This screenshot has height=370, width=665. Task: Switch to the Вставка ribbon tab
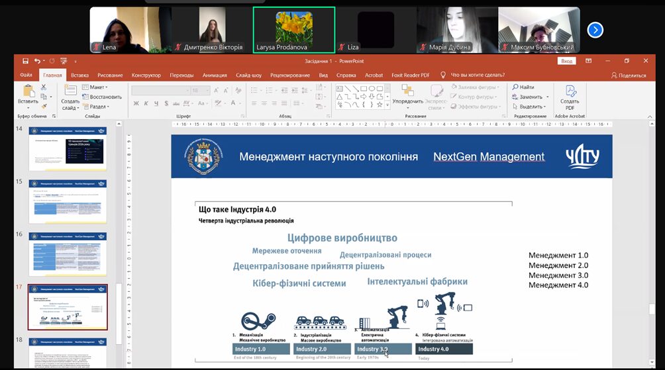79,75
